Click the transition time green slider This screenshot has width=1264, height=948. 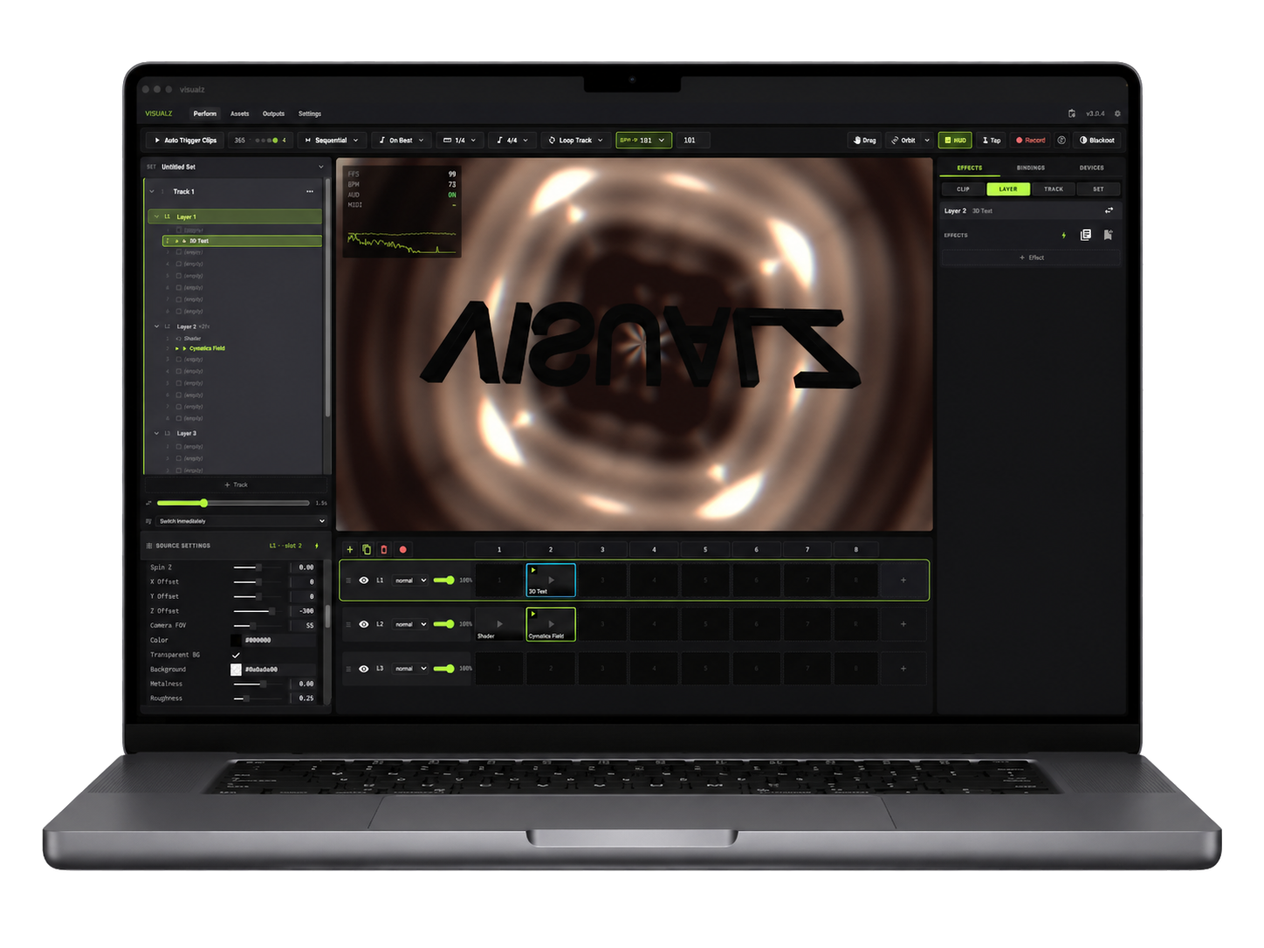click(x=233, y=503)
